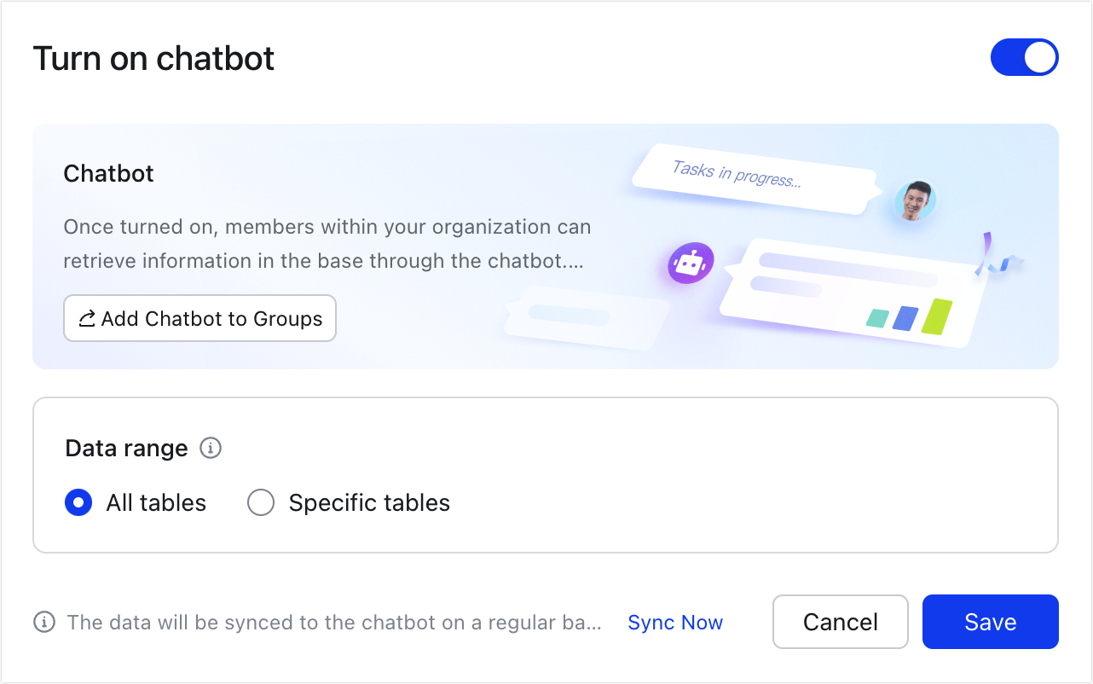Click the Sync Now link
The height and width of the screenshot is (684, 1093).
tap(675, 623)
